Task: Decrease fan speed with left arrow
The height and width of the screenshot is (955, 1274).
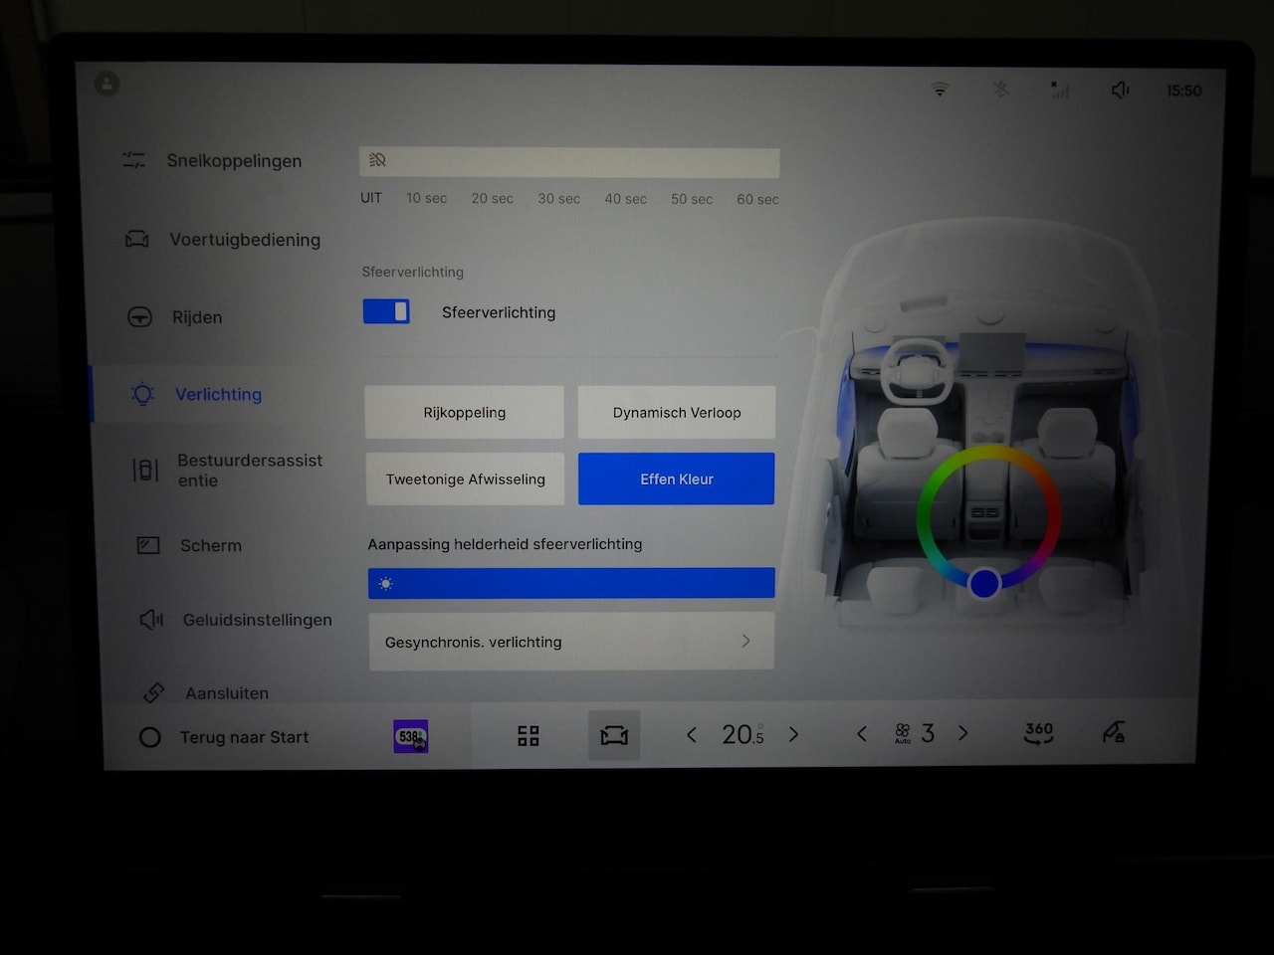Action: point(861,733)
